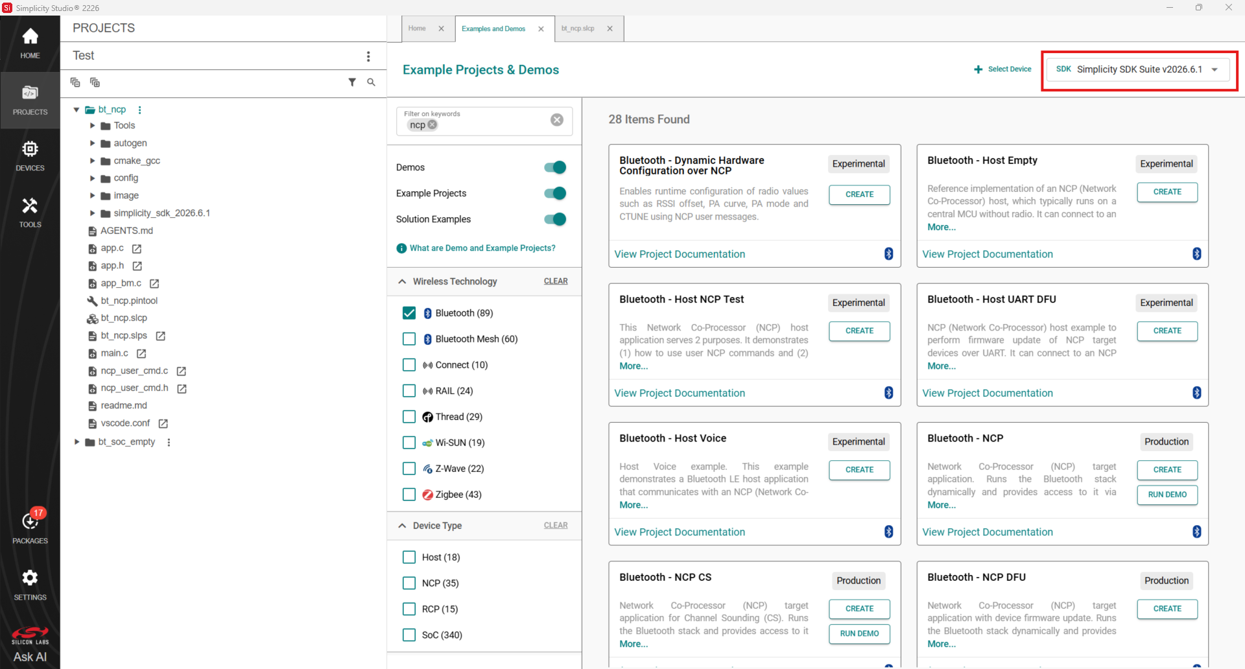This screenshot has width=1245, height=669.
Task: Toggle the Demos switch off
Action: (x=555, y=167)
